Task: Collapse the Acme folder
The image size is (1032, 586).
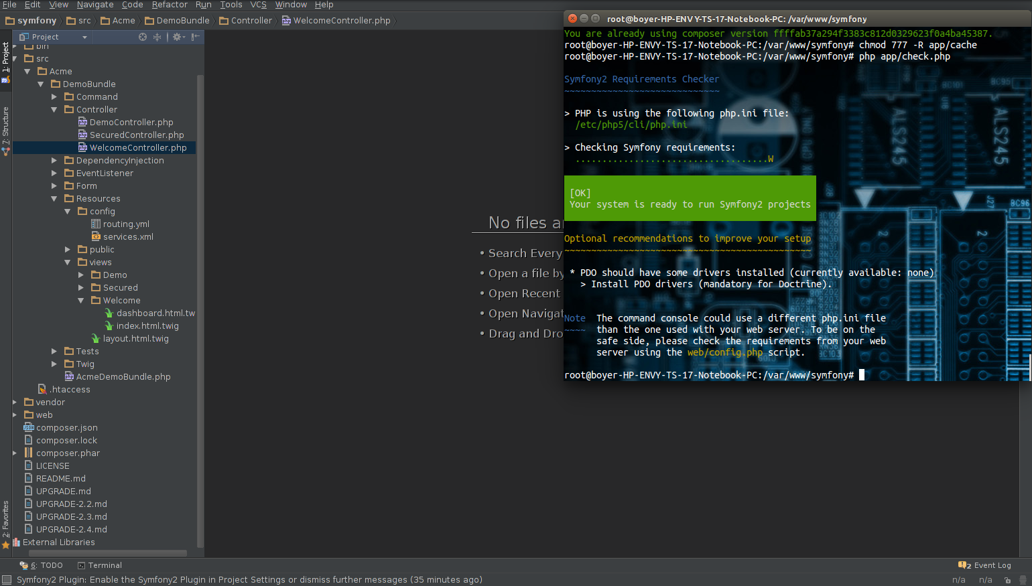Action: click(x=27, y=72)
